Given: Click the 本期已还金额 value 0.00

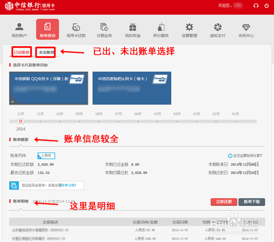Looking at the screenshot, I should (135, 164).
